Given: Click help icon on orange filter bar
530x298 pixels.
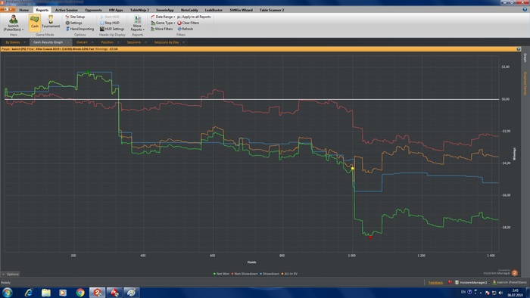Looking at the screenshot, I should pos(519,49).
